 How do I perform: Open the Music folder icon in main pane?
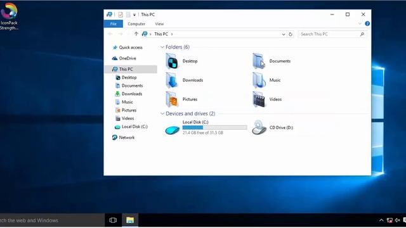[x=259, y=80]
